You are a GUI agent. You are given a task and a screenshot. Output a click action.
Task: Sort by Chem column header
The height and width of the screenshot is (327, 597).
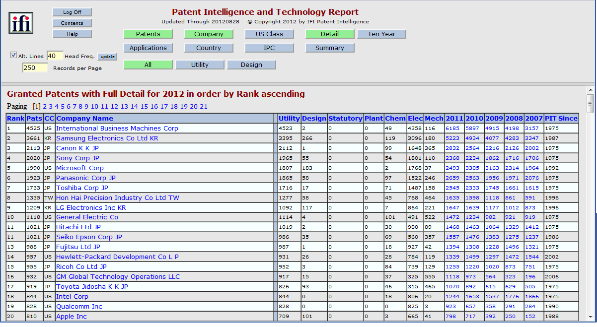pos(395,119)
